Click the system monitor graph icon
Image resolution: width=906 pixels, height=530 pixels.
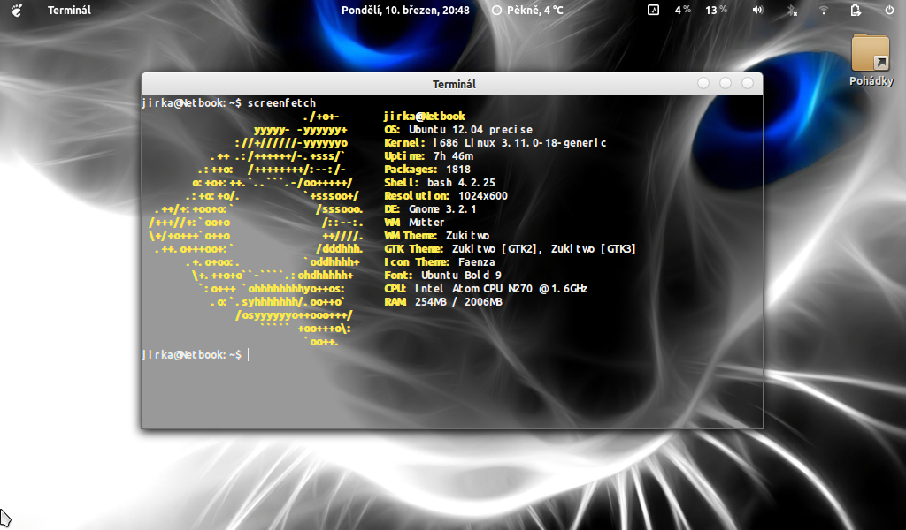point(653,11)
